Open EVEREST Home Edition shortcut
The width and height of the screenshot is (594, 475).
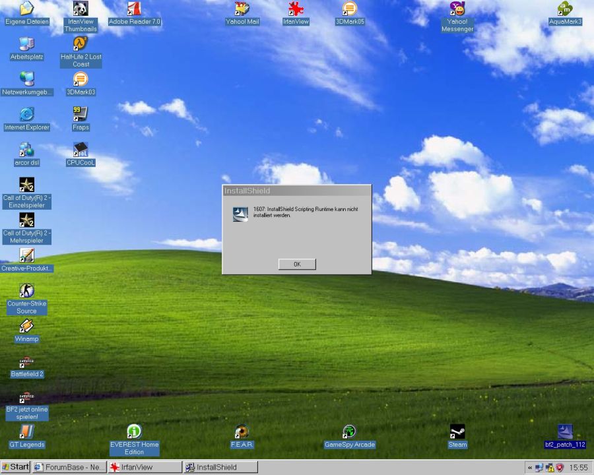[x=134, y=440]
